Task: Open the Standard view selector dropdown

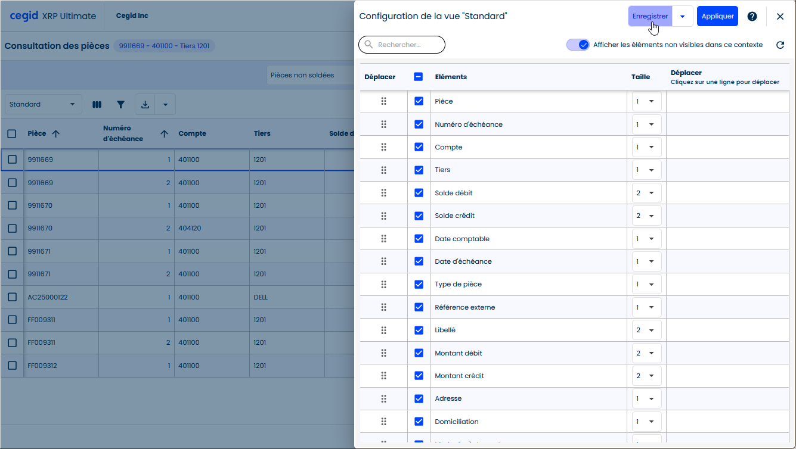Action: pyautogui.click(x=43, y=105)
